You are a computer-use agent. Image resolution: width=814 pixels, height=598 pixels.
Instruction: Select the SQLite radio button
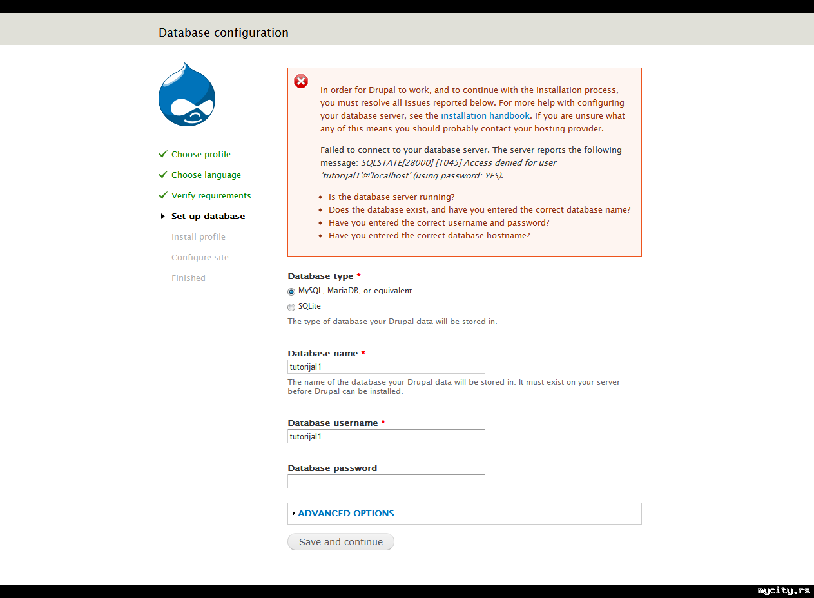tap(291, 307)
